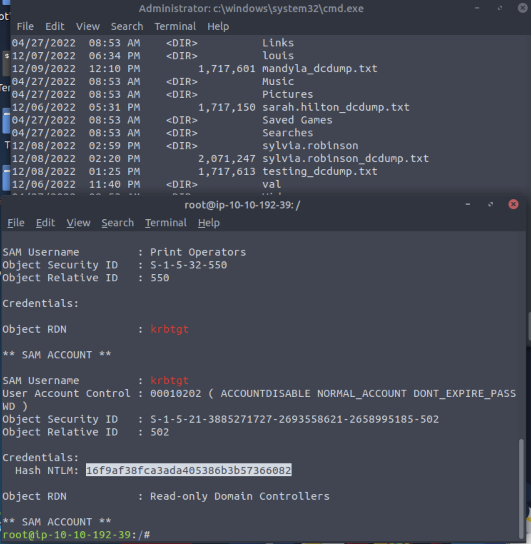This screenshot has width=531, height=544.
Task: Maximize the Administrator cmd.exe window
Action: tap(500, 8)
